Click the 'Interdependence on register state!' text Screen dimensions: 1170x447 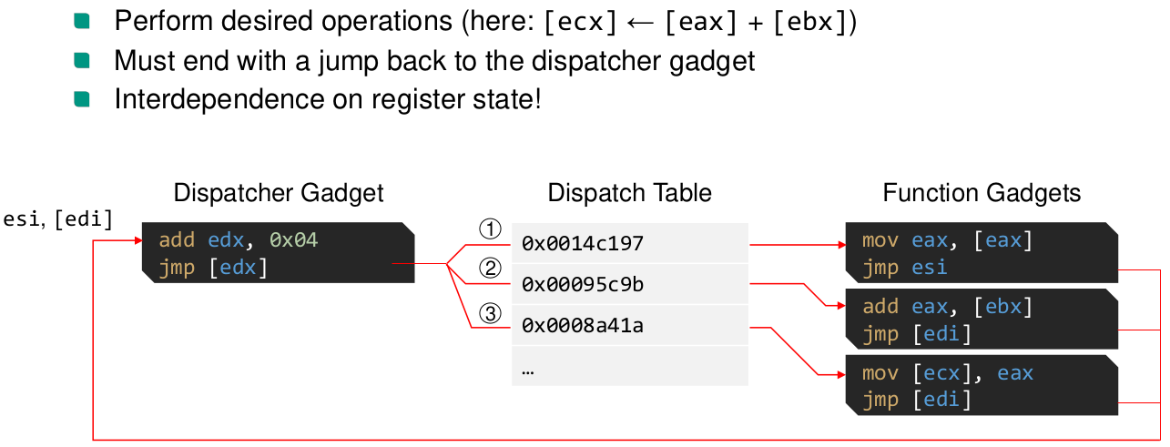[328, 98]
